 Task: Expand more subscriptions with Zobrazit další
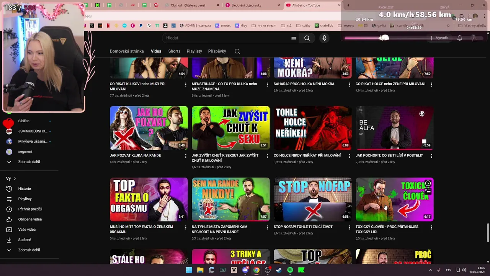(29, 162)
